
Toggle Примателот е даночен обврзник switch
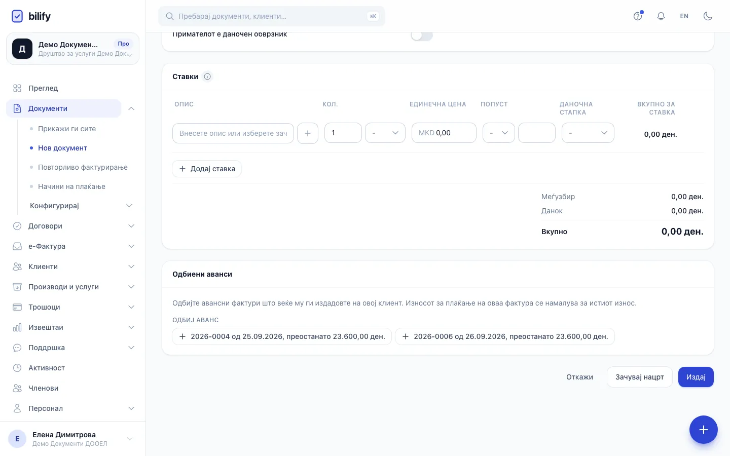click(422, 35)
